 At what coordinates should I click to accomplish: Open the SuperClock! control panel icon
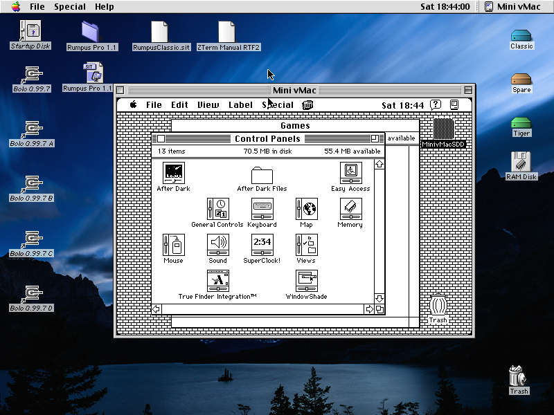tap(262, 245)
